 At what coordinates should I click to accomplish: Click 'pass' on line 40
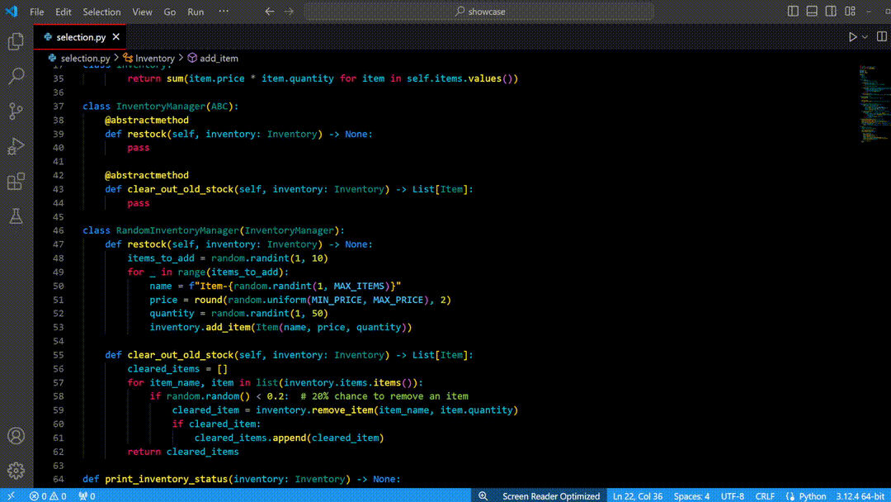138,148
